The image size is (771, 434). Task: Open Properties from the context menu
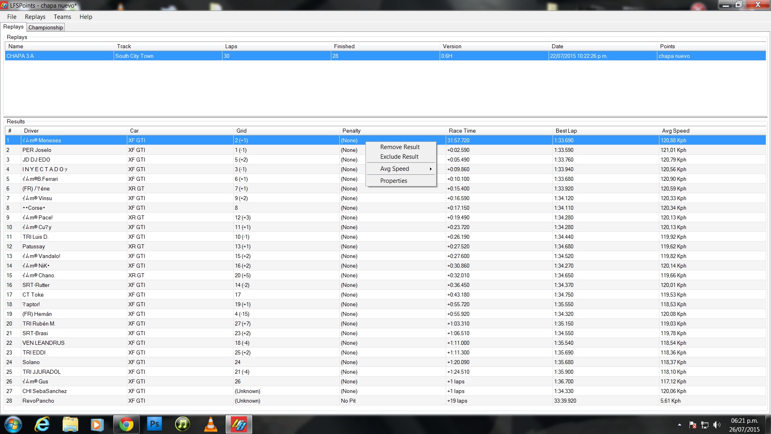[x=394, y=181]
